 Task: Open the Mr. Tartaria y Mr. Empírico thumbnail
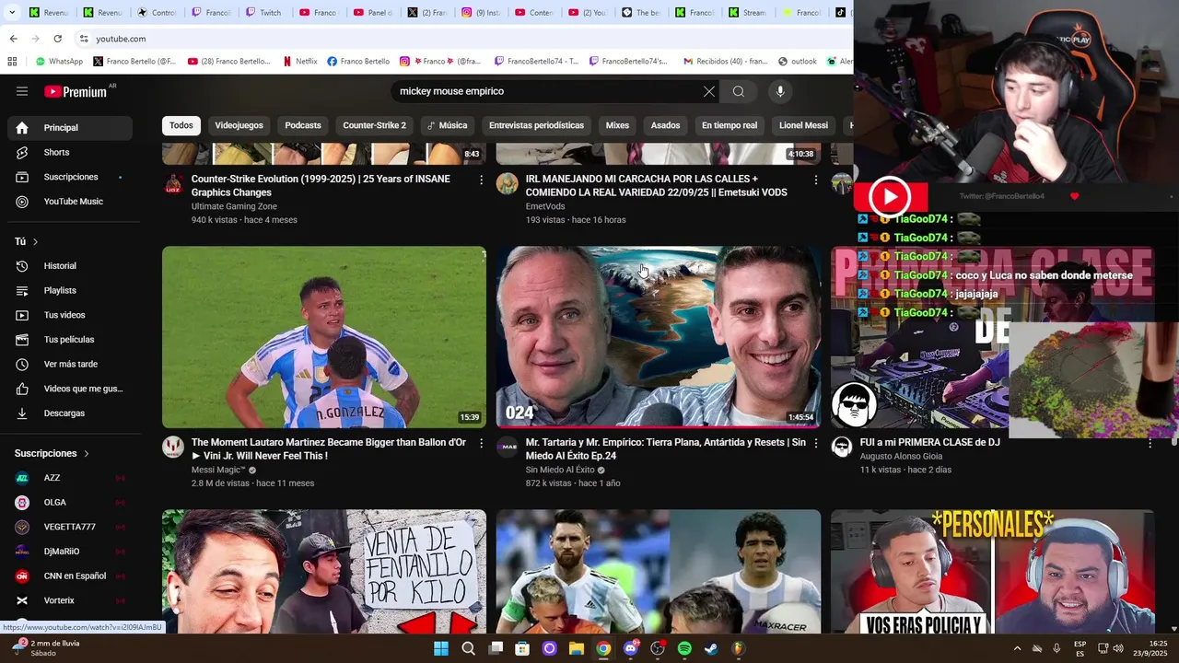[659, 337]
